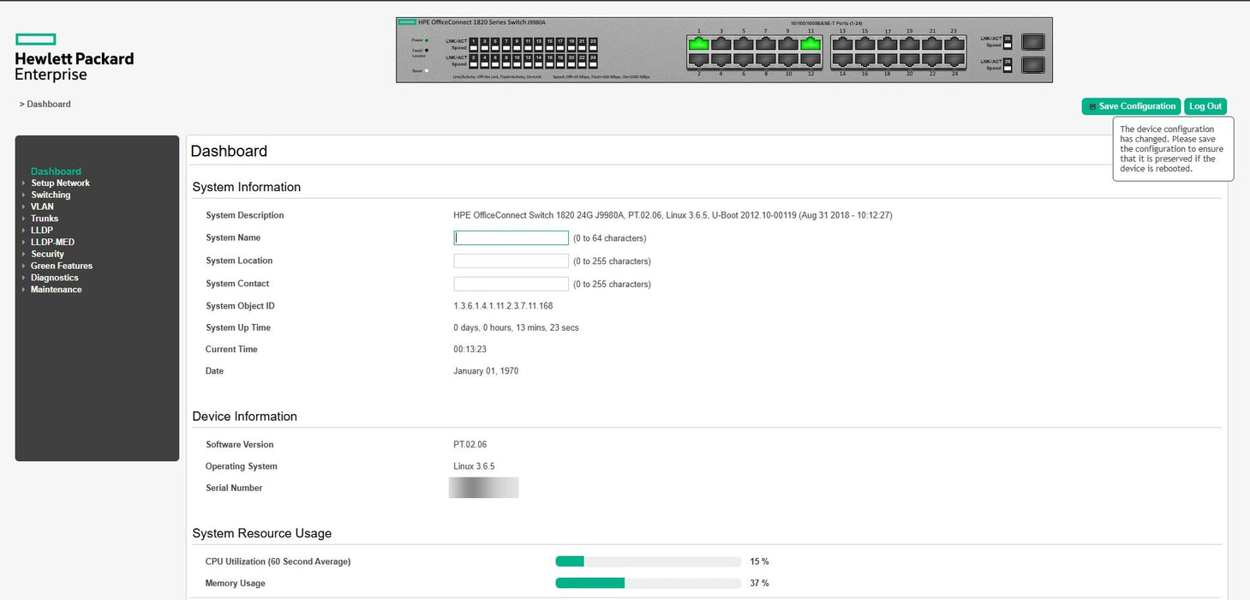
Task: Click the Log Out button
Action: 1205,106
